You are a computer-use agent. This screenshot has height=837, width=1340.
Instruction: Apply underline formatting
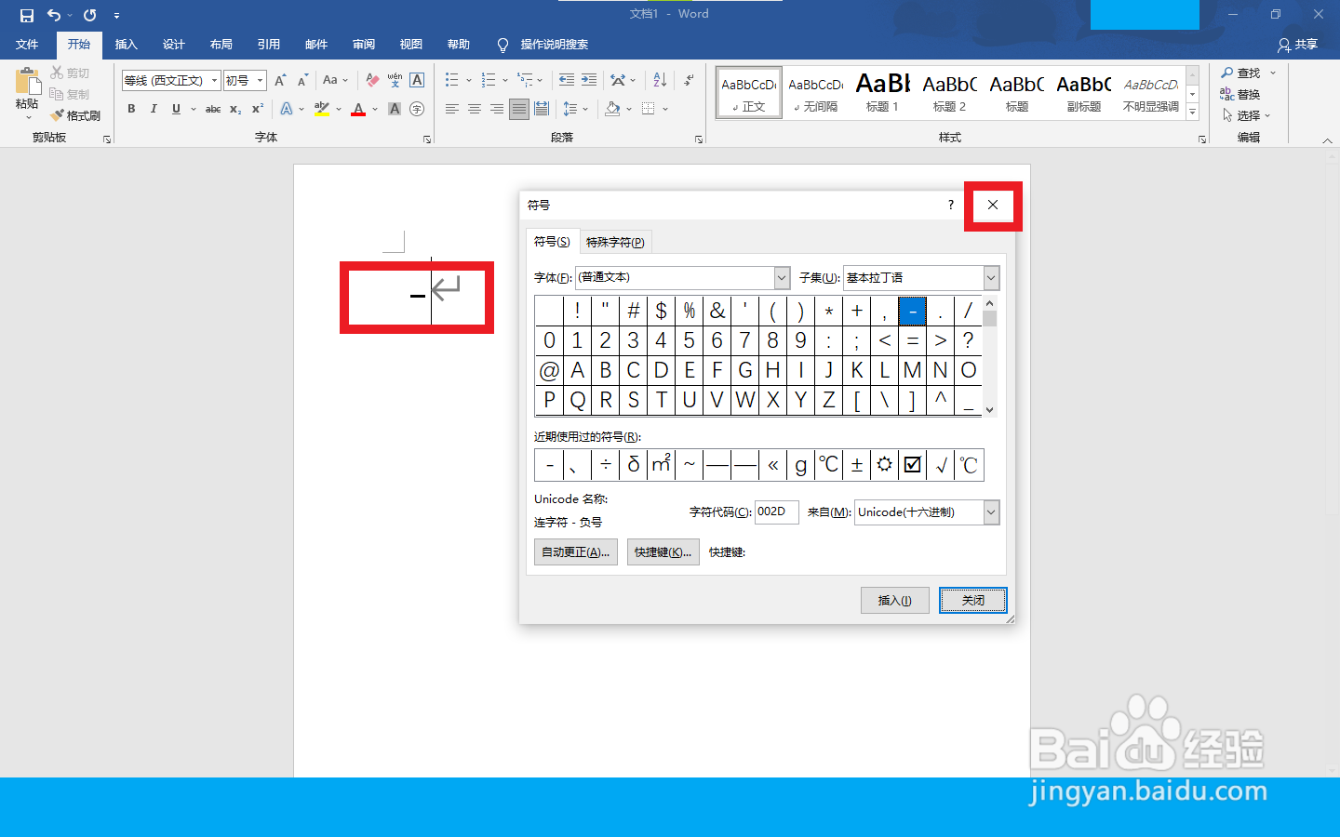pos(176,109)
